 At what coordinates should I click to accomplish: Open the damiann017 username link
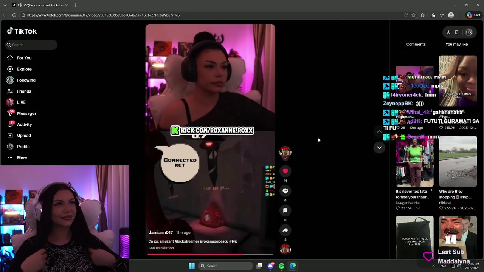coord(160,233)
